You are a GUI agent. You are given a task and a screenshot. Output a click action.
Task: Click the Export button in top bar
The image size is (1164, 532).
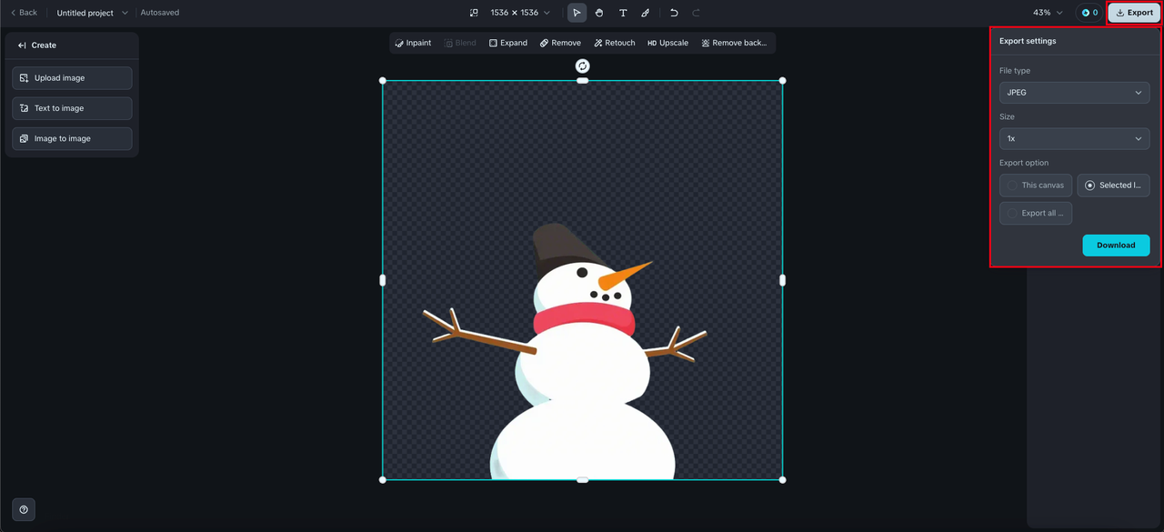point(1134,13)
